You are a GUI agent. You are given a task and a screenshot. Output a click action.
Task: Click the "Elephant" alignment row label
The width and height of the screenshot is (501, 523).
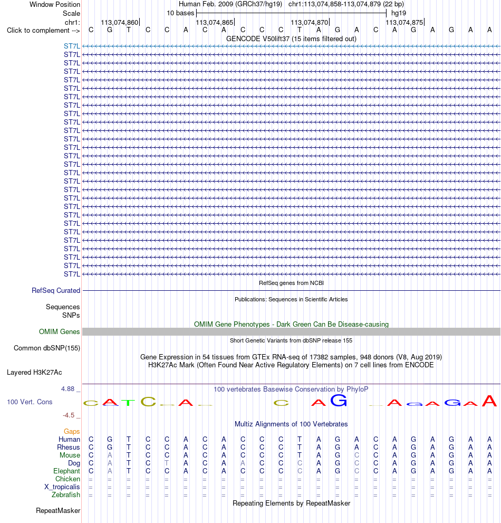(66, 471)
